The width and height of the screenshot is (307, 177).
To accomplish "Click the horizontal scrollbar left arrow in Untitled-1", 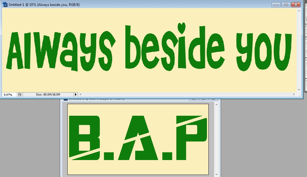I will pyautogui.click(x=80, y=95).
